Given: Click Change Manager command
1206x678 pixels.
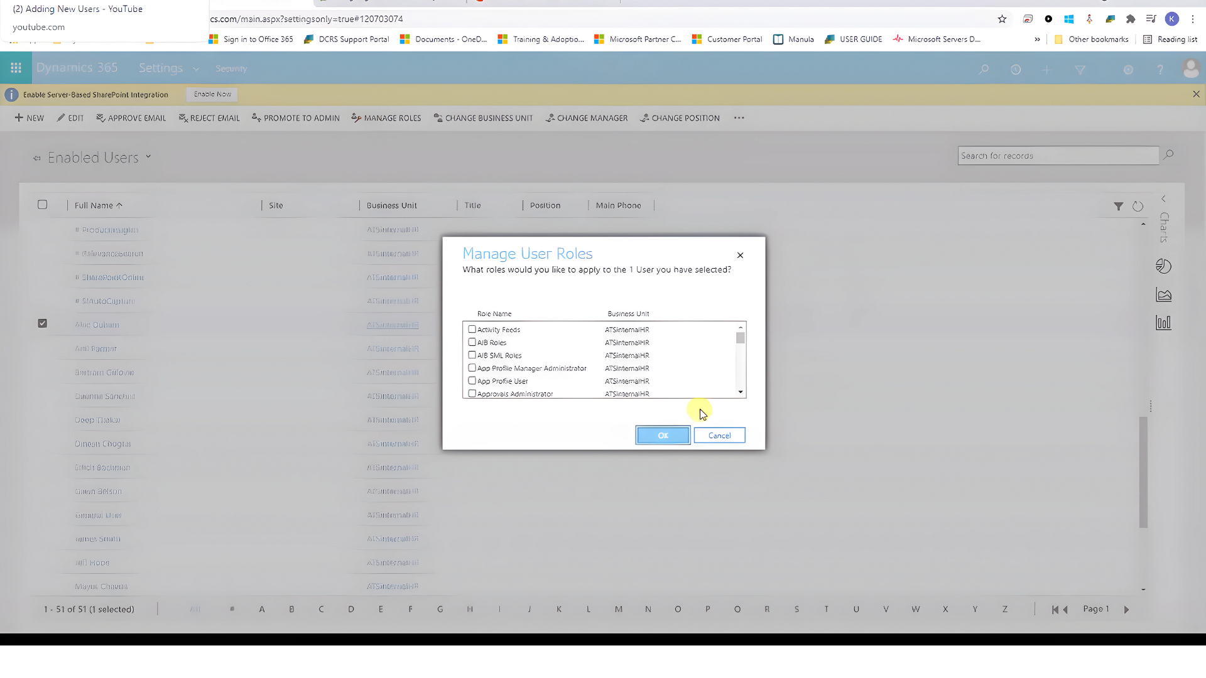Looking at the screenshot, I should click(x=587, y=118).
